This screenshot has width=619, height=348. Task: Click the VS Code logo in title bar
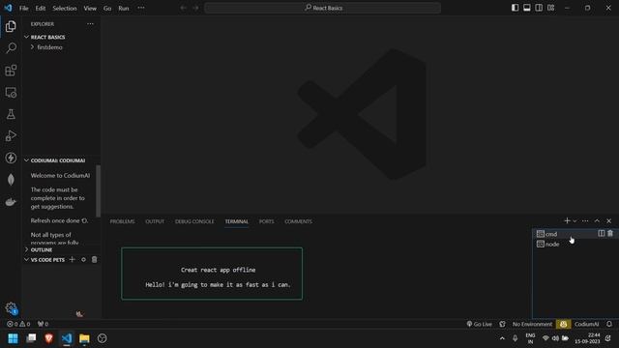[8, 8]
